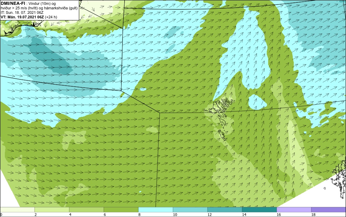This screenshot has width=346, height=217.
Task: Click the legend tick label '2'
Action: point(36,215)
